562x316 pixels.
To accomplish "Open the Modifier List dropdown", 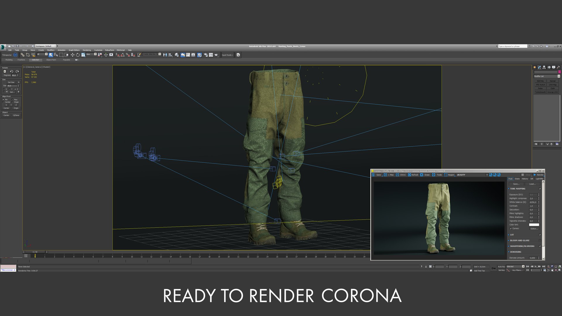I will [x=547, y=76].
